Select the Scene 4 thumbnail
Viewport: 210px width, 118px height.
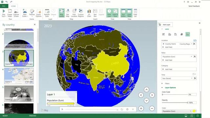coord(19,76)
